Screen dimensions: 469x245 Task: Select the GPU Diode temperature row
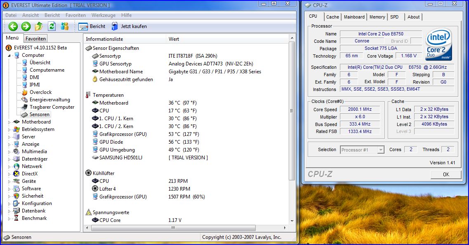[186, 142]
